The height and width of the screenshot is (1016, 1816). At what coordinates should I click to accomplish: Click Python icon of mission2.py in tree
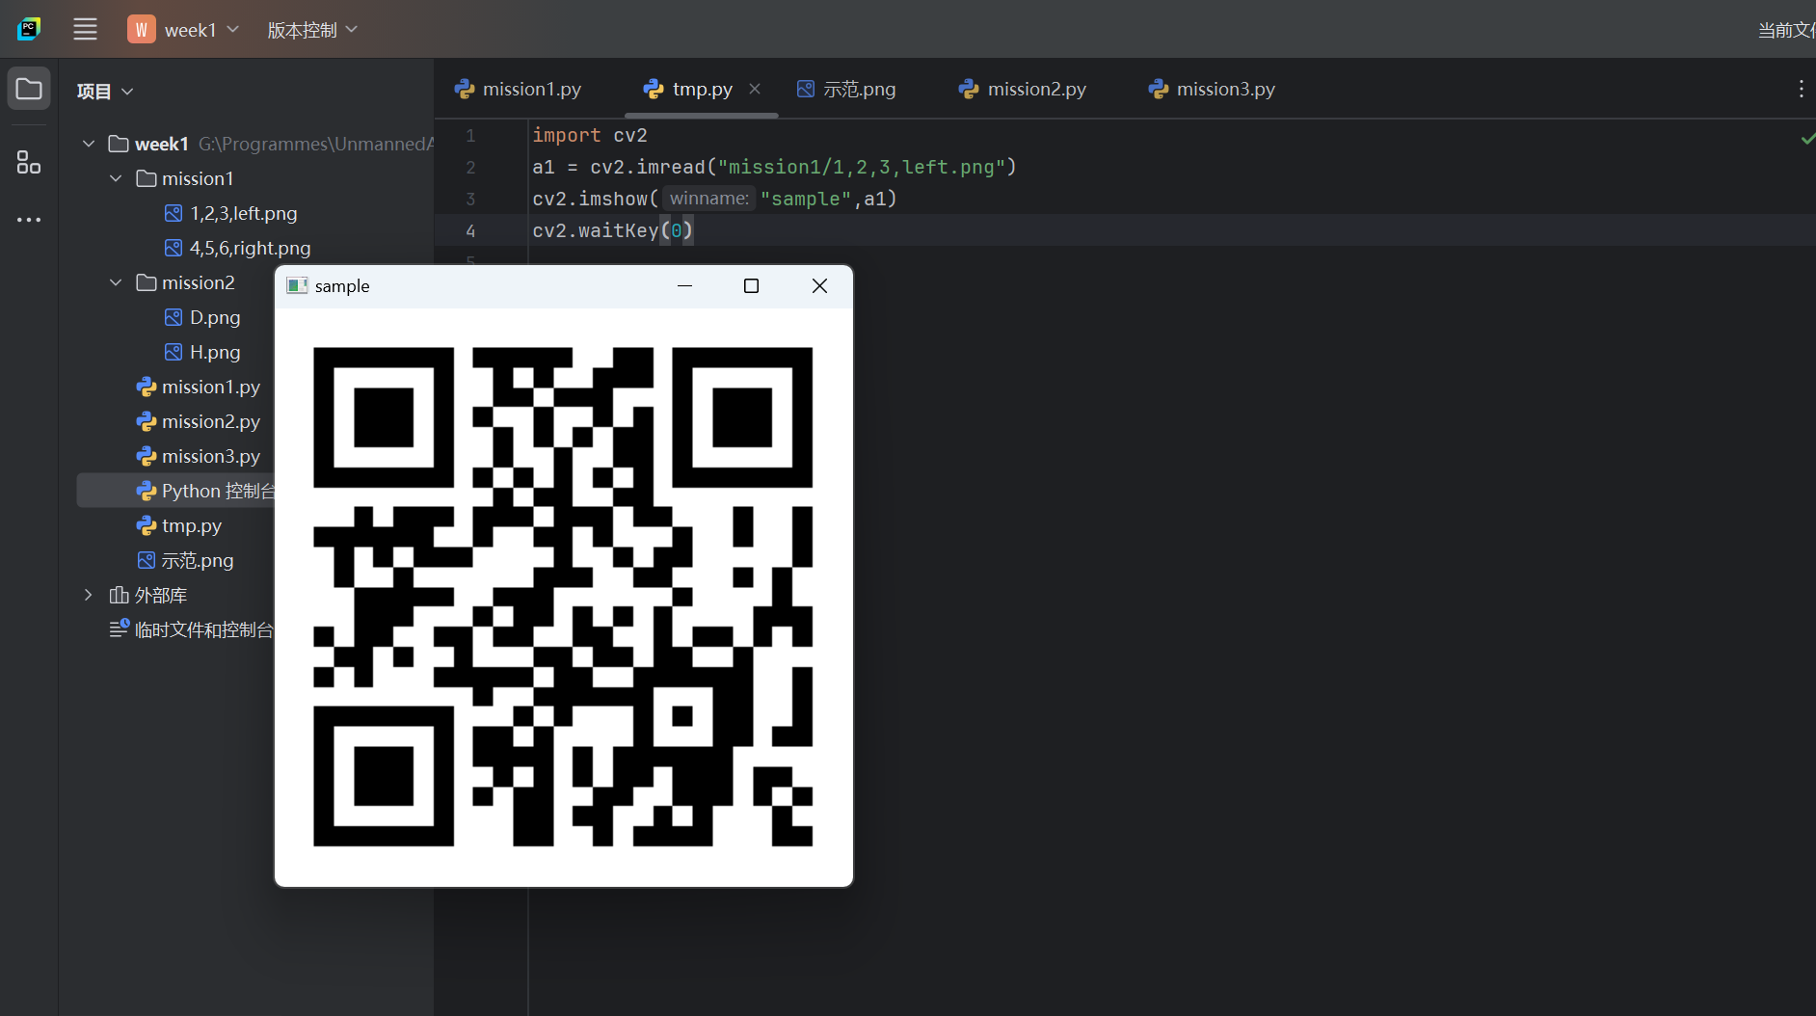[x=147, y=421]
